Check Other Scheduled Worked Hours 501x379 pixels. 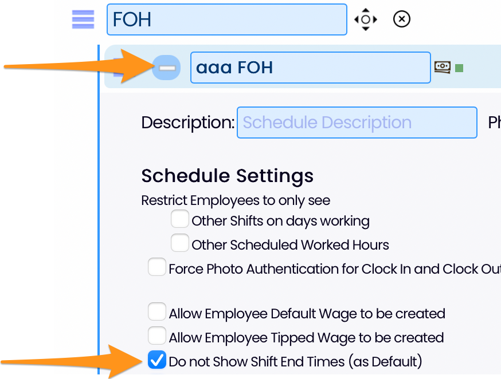point(179,243)
